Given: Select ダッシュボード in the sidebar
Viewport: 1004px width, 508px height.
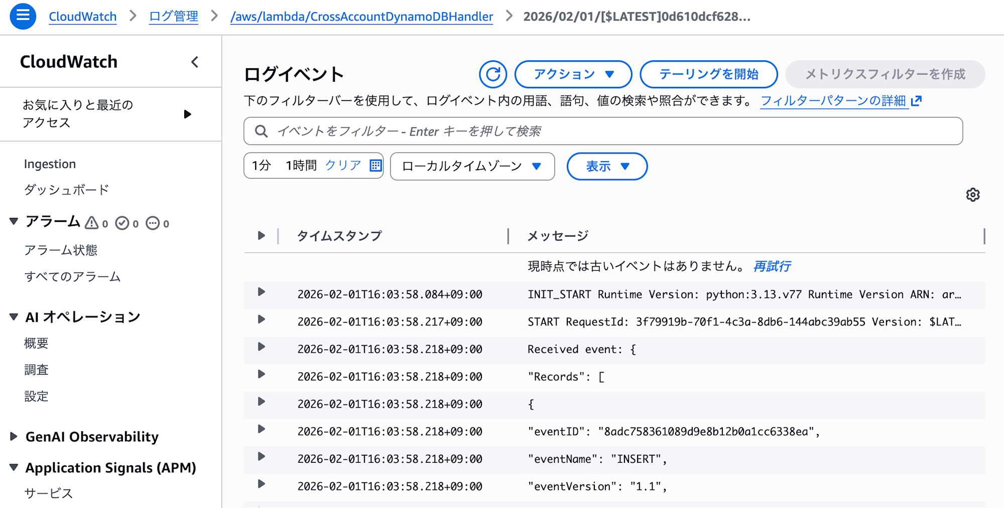Looking at the screenshot, I should (x=66, y=189).
